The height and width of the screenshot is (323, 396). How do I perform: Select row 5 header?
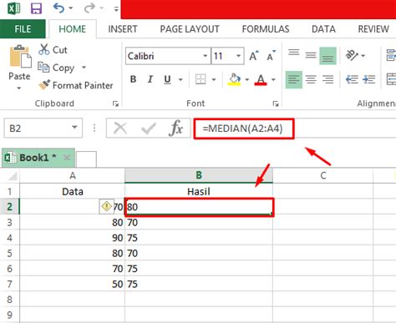point(10,253)
